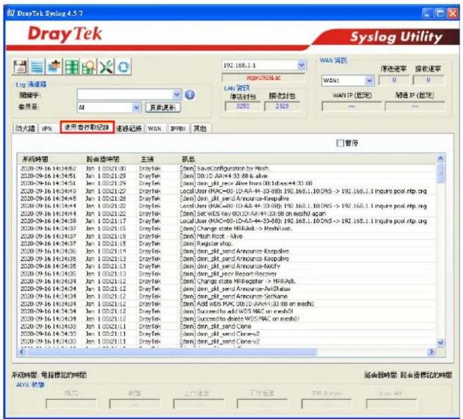The width and height of the screenshot is (463, 419).
Task: Click the DrayTek Syslog title bar icon
Action: pos(11,13)
